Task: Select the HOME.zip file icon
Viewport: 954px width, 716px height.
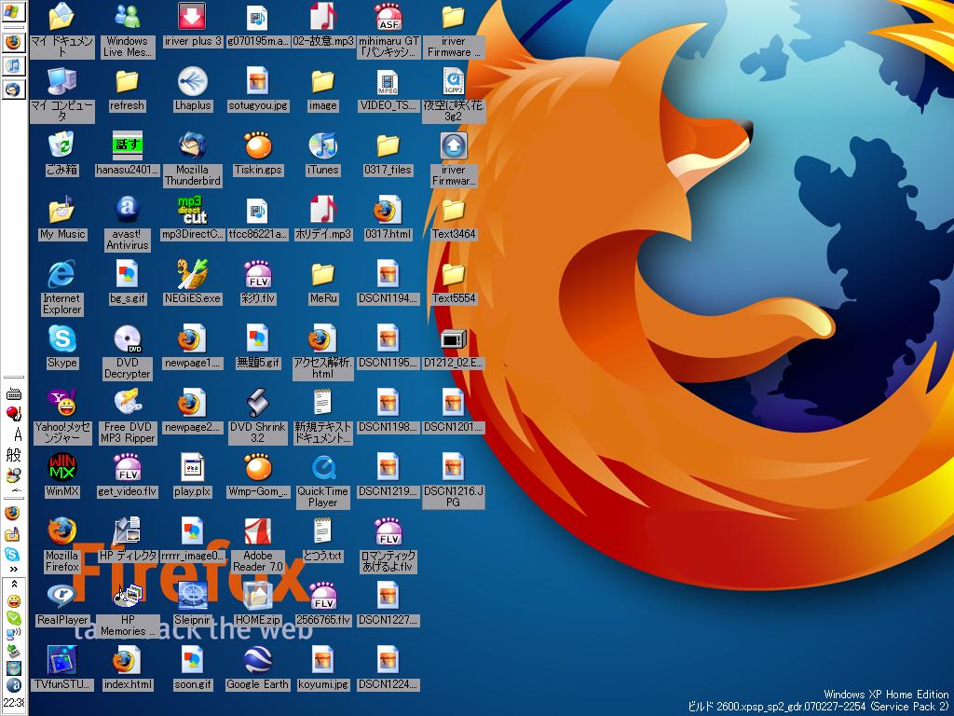Action: 257,603
